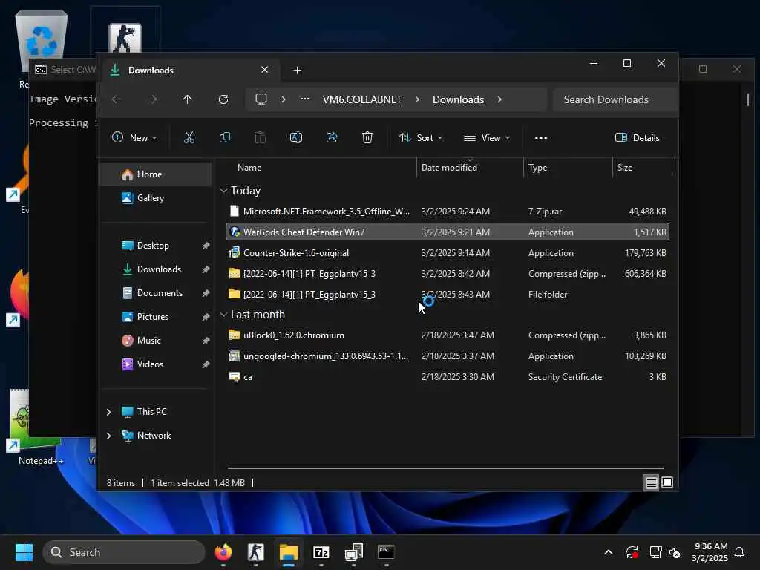The height and width of the screenshot is (570, 760).
Task: Show hidden tray icons chevron
Action: click(x=609, y=552)
